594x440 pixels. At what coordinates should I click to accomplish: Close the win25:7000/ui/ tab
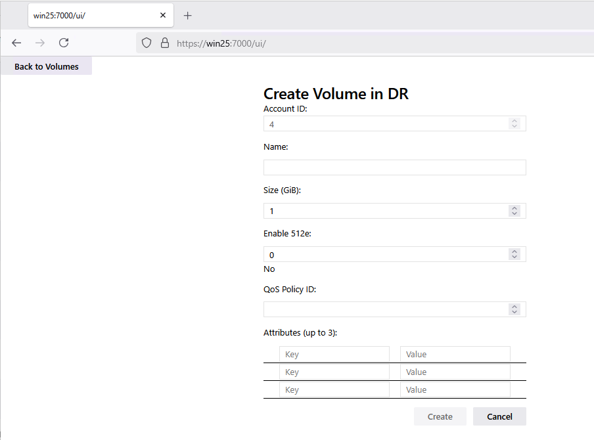coord(163,15)
